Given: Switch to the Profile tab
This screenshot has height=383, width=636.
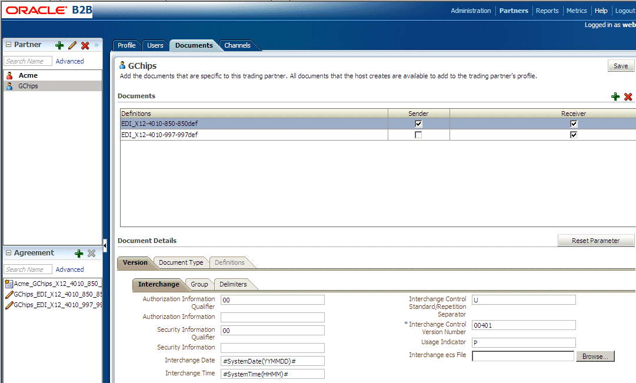Looking at the screenshot, I should 126,45.
